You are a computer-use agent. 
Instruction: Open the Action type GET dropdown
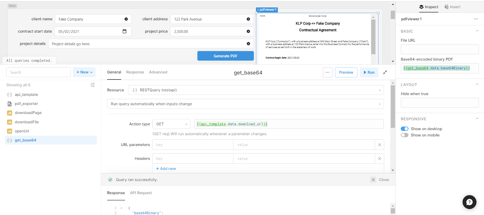point(171,124)
